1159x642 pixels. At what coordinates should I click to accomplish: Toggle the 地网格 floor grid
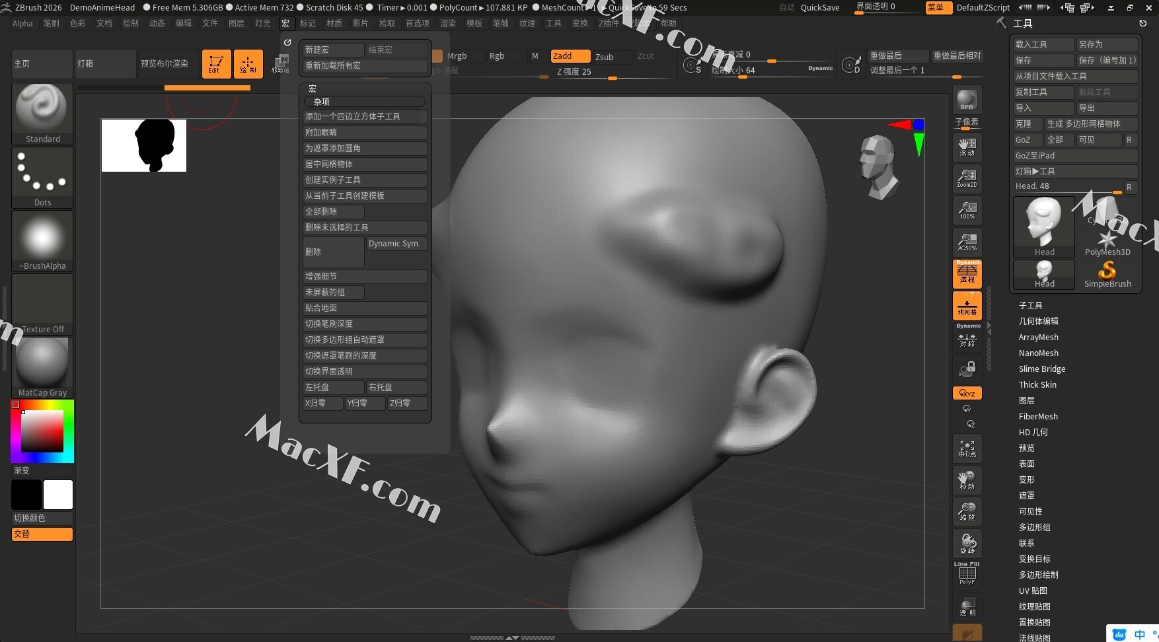967,305
